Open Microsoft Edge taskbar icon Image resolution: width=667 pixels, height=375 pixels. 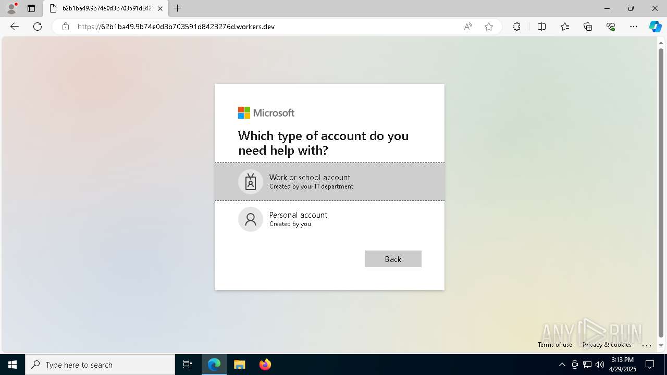214,365
